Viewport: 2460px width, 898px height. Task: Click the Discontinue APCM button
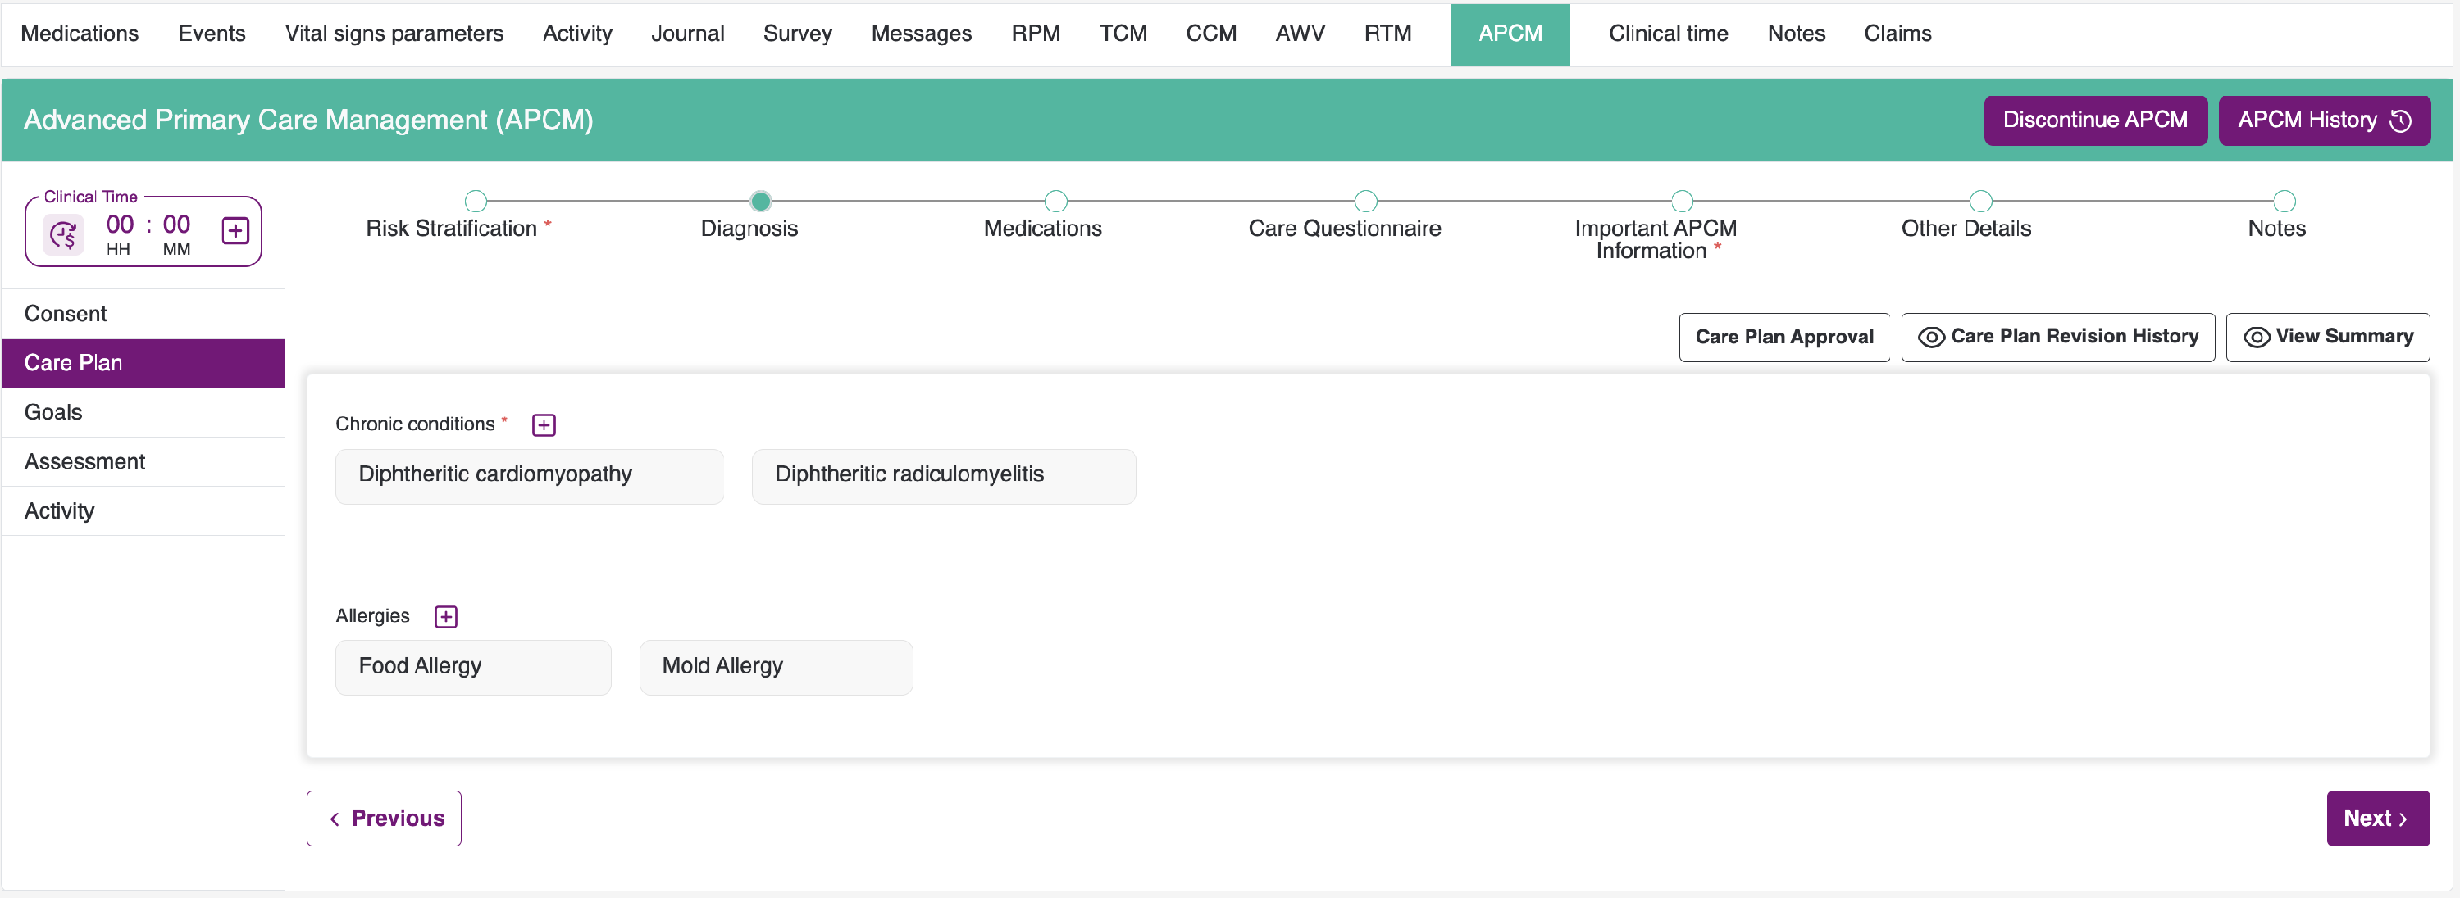2094,120
